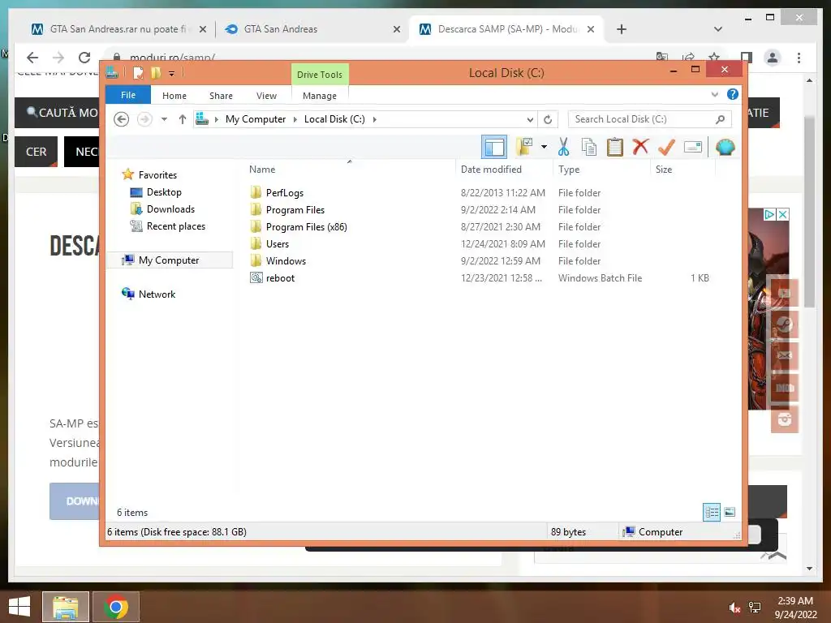831x623 pixels.
Task: Go forward in Explorer history
Action: click(144, 119)
